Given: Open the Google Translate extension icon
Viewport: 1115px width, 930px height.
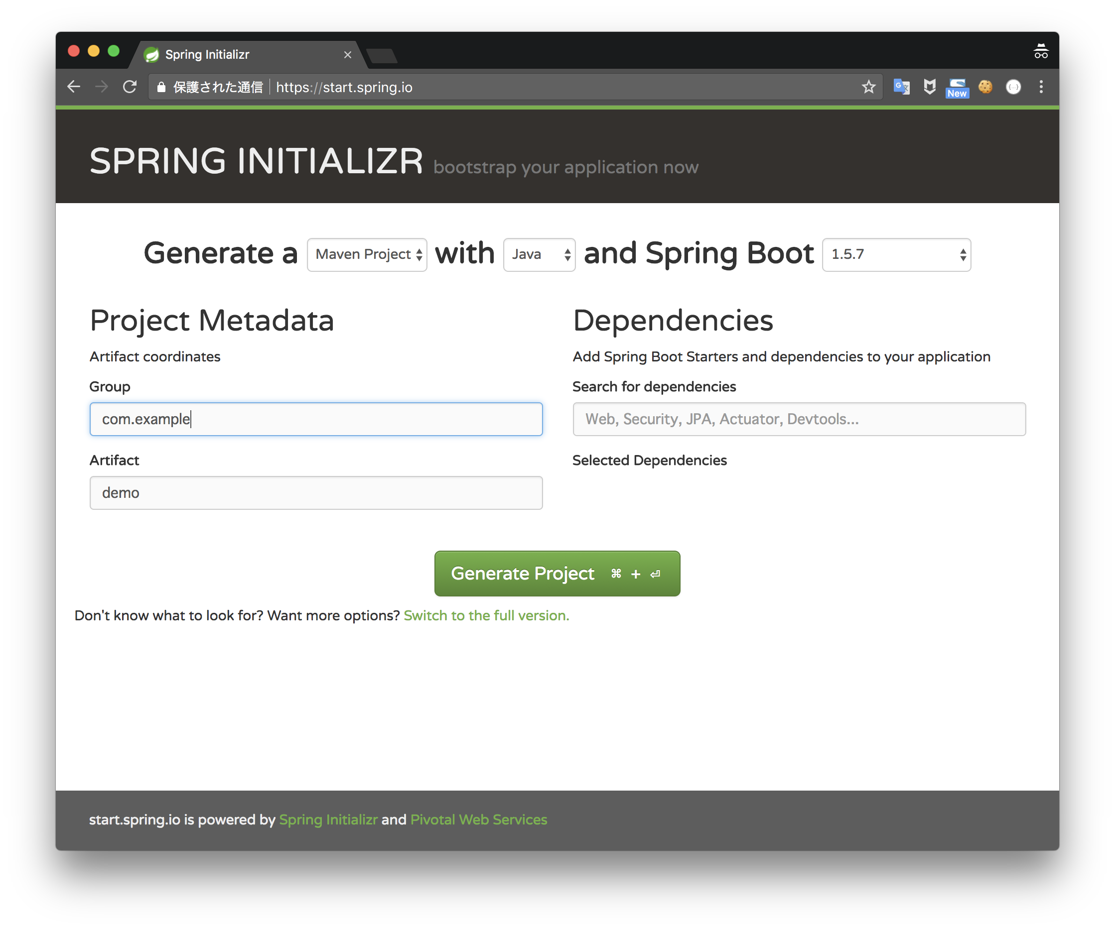Looking at the screenshot, I should coord(901,87).
